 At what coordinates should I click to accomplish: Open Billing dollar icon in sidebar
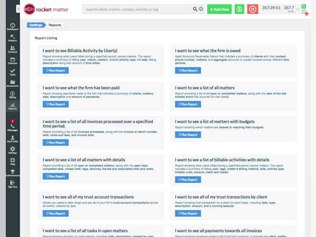(13, 95)
